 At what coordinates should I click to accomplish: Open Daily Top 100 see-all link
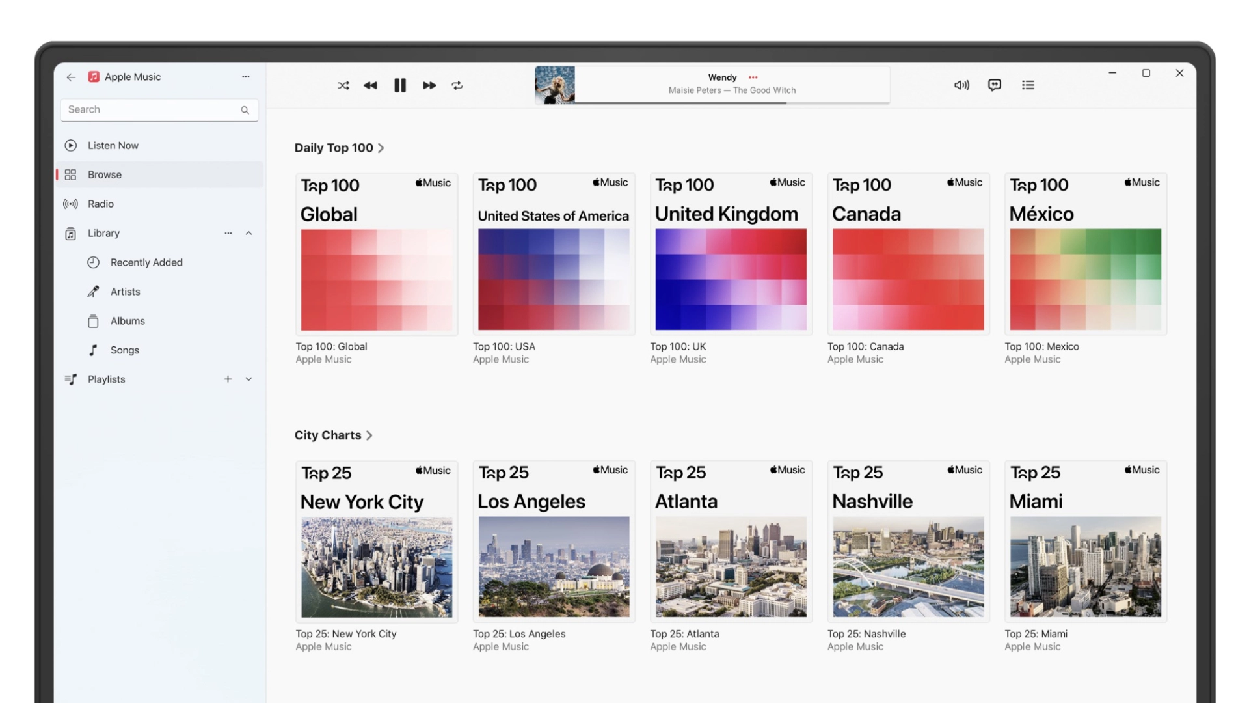[339, 148]
